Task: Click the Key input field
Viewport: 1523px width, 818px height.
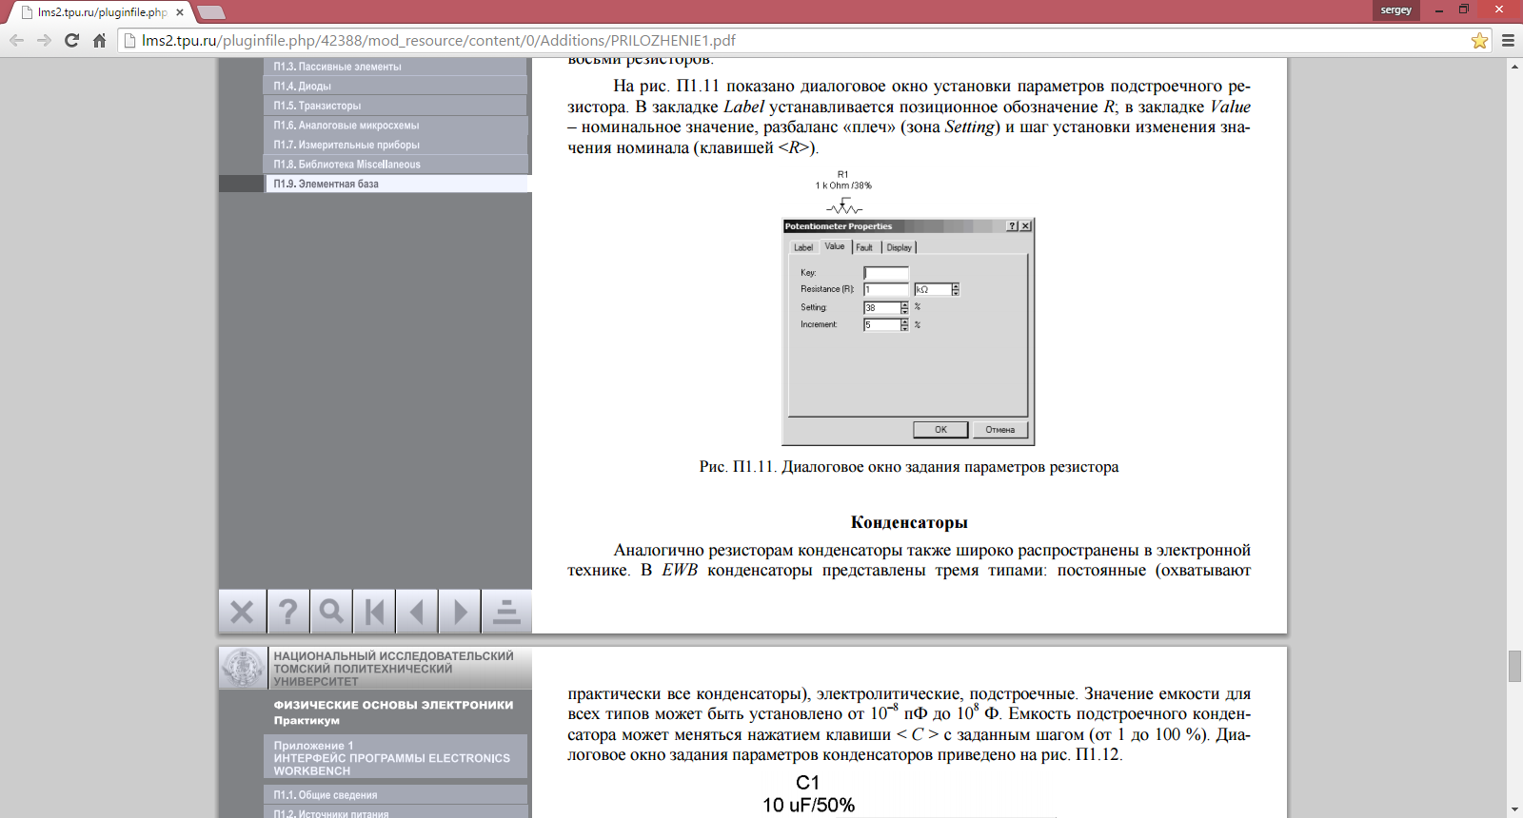Action: 886,273
